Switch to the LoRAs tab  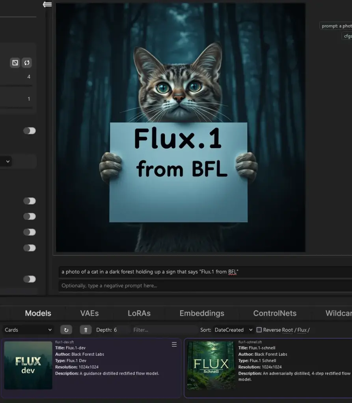(139, 313)
